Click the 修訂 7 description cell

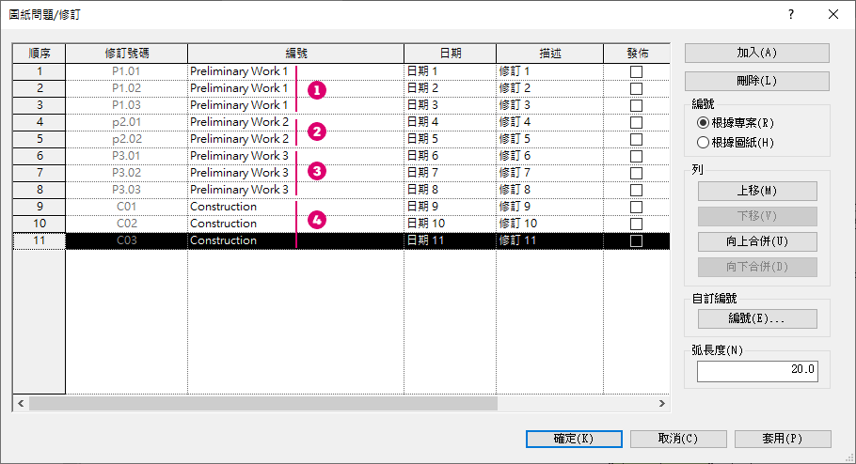click(549, 173)
